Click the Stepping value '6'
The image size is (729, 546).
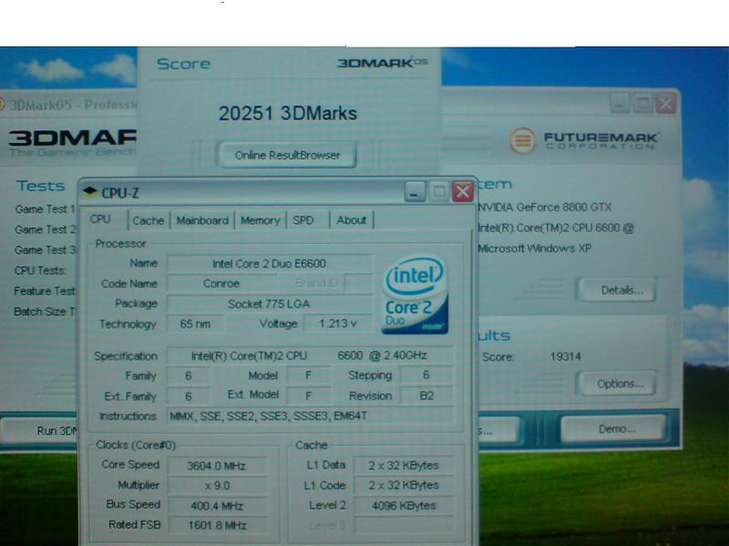tap(426, 375)
